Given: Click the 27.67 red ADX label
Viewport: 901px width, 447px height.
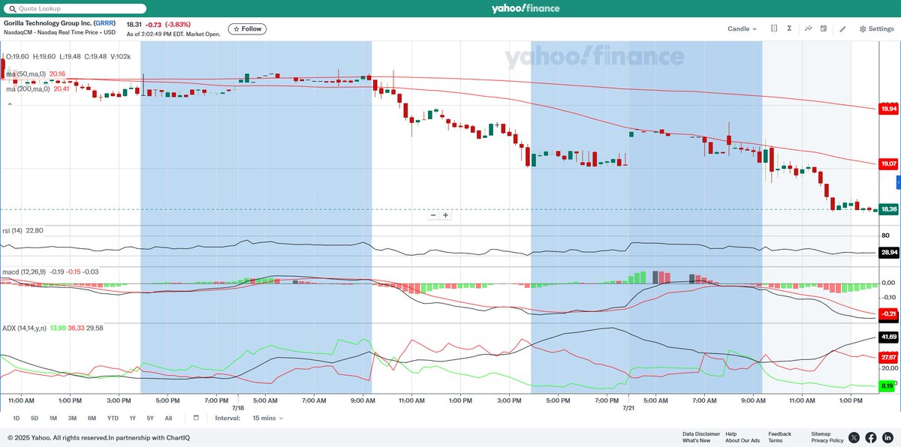Looking at the screenshot, I should click(x=889, y=357).
